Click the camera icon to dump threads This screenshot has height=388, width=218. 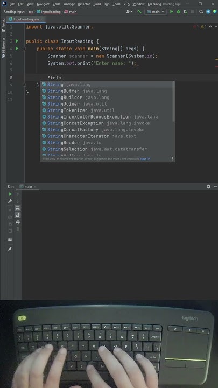click(10, 217)
